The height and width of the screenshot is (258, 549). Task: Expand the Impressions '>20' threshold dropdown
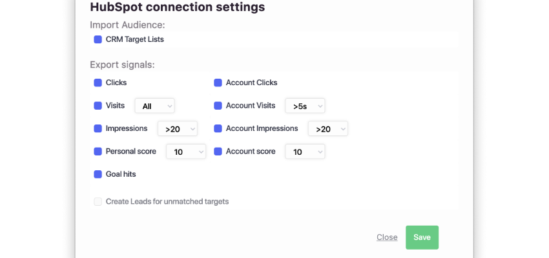[x=178, y=129]
